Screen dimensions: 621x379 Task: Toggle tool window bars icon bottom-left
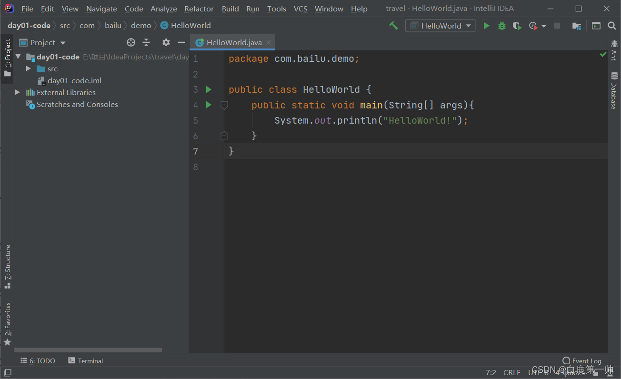click(7, 373)
